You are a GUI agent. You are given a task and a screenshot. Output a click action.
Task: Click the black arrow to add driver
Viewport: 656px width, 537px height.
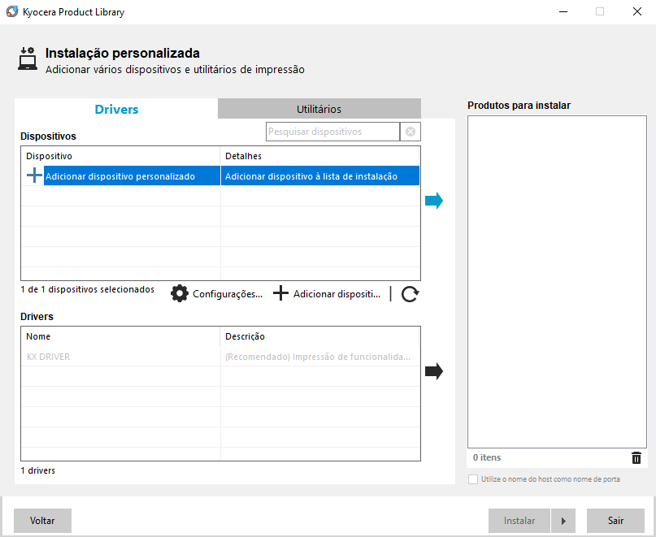(433, 371)
